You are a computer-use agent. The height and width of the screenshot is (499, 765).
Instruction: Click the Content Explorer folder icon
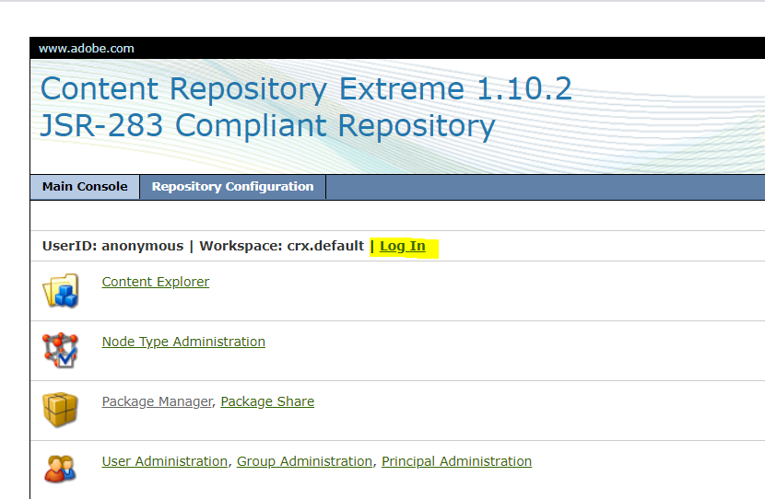point(61,291)
